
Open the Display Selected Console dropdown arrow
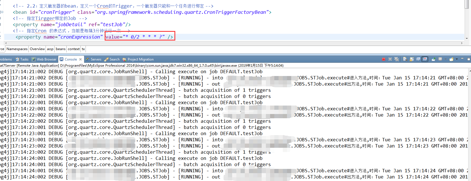click(x=445, y=59)
